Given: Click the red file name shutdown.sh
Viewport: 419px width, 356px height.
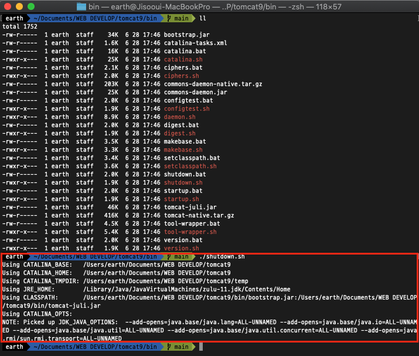Looking at the screenshot, I should click(183, 182).
